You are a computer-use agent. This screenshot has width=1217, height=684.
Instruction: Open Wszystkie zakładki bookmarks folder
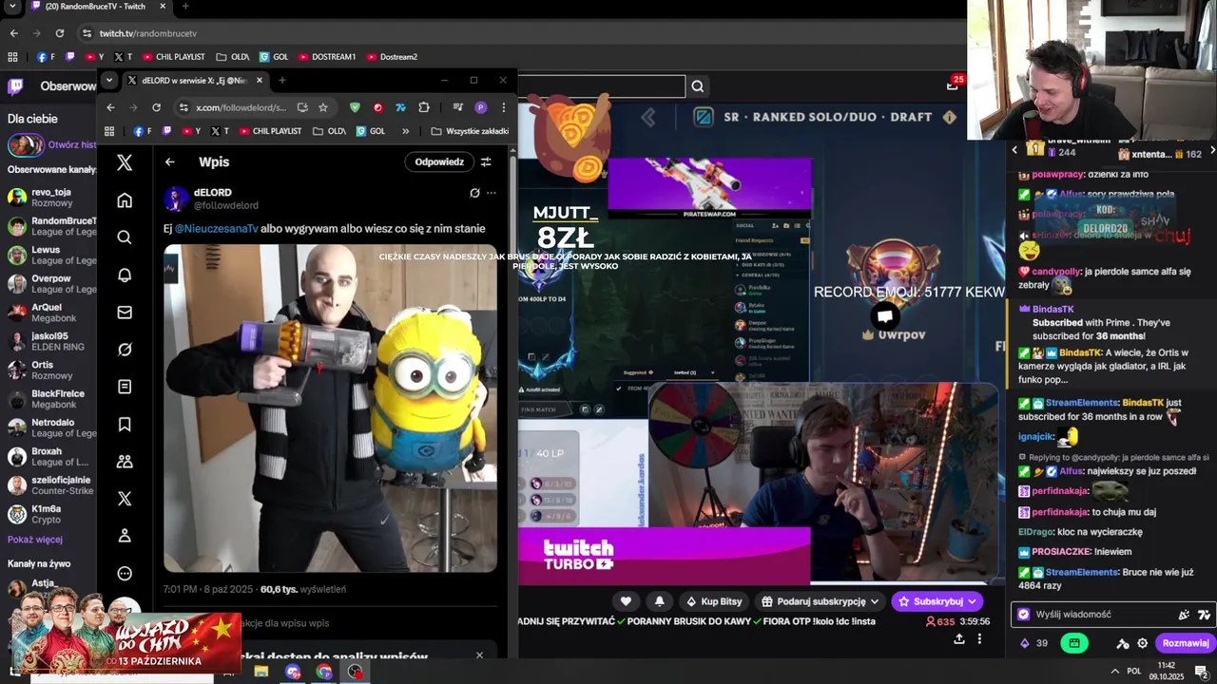(x=470, y=131)
